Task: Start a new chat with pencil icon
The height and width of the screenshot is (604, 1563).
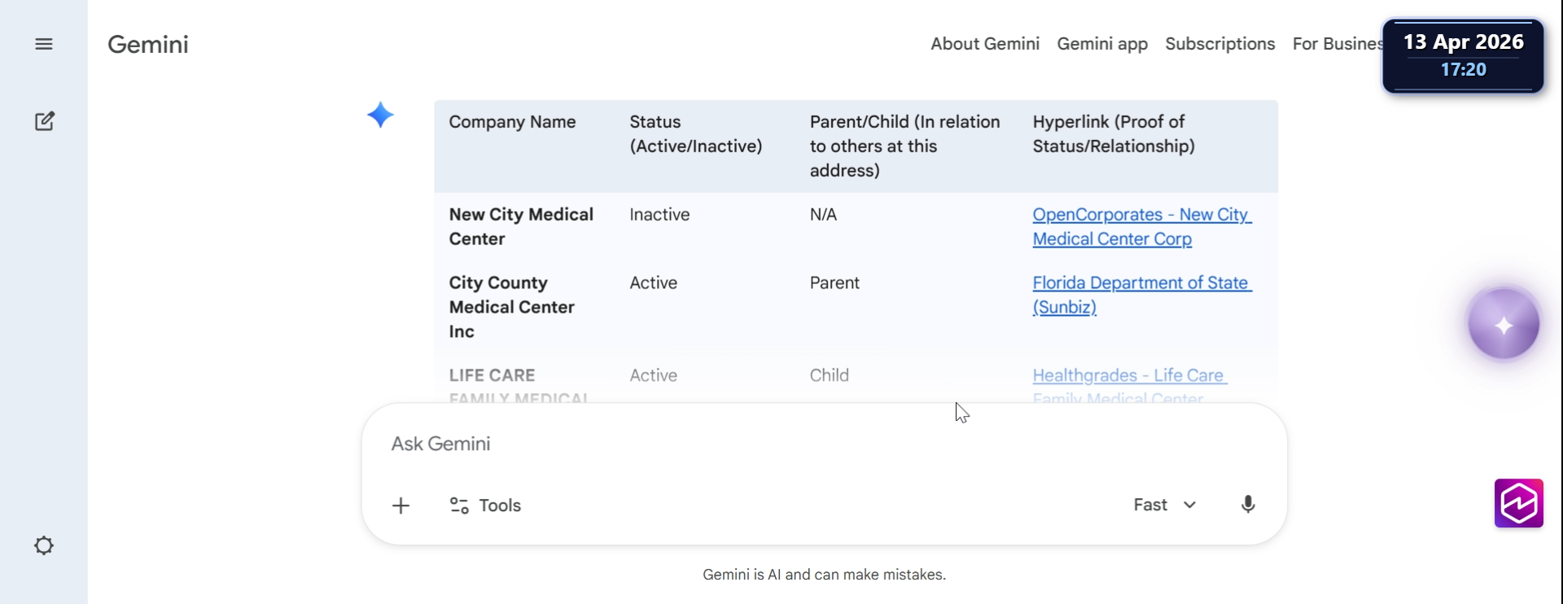Action: [x=45, y=121]
